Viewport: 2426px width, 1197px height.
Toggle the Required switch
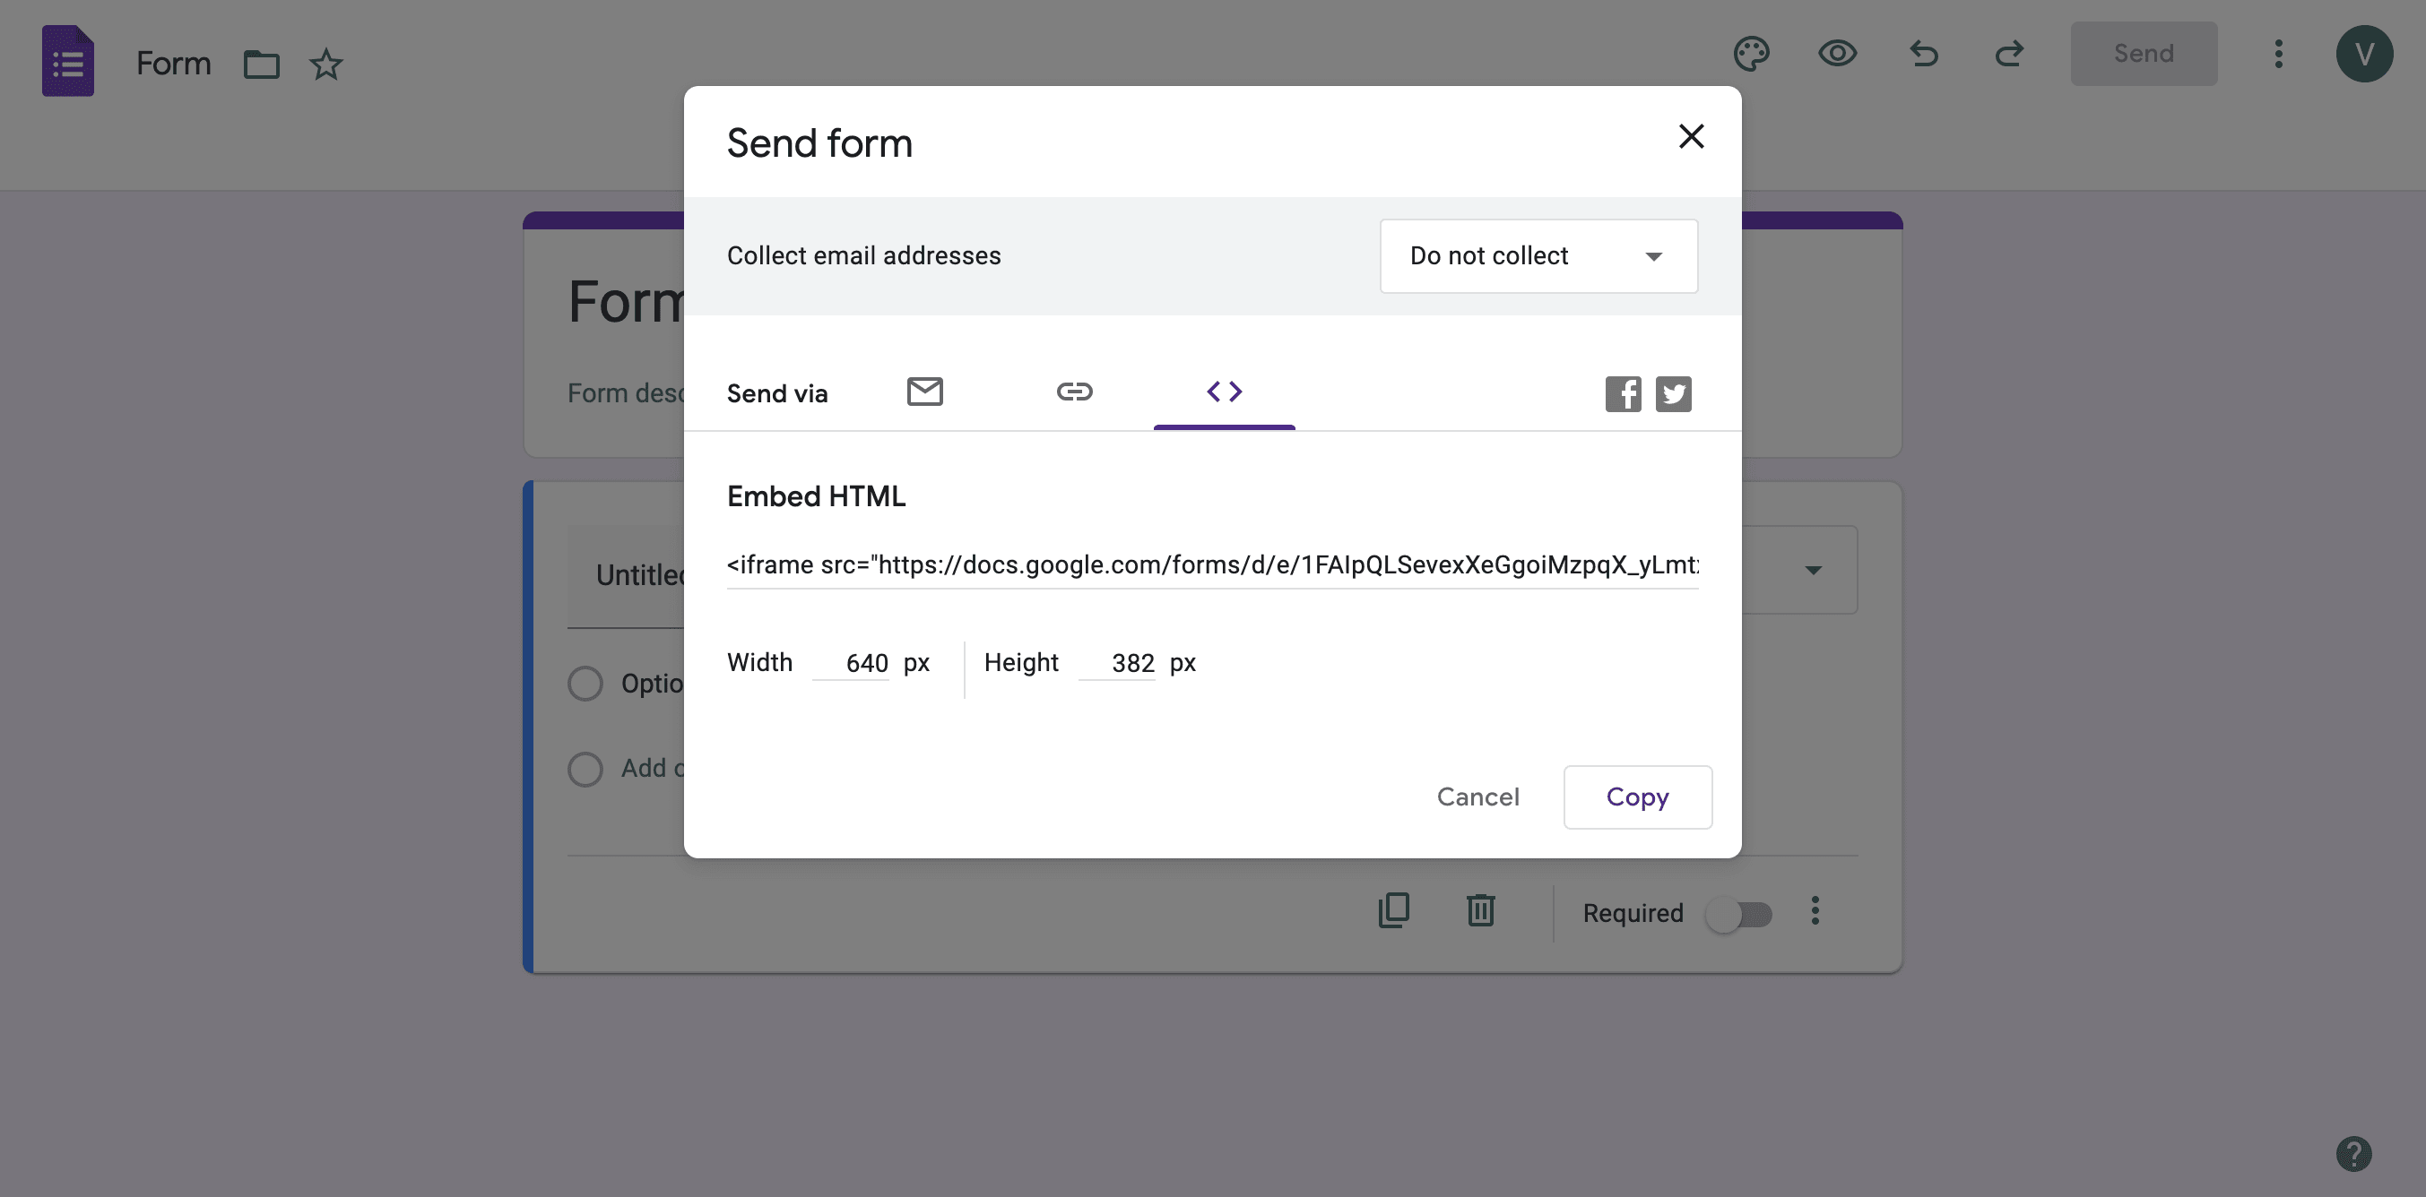[x=1739, y=914]
